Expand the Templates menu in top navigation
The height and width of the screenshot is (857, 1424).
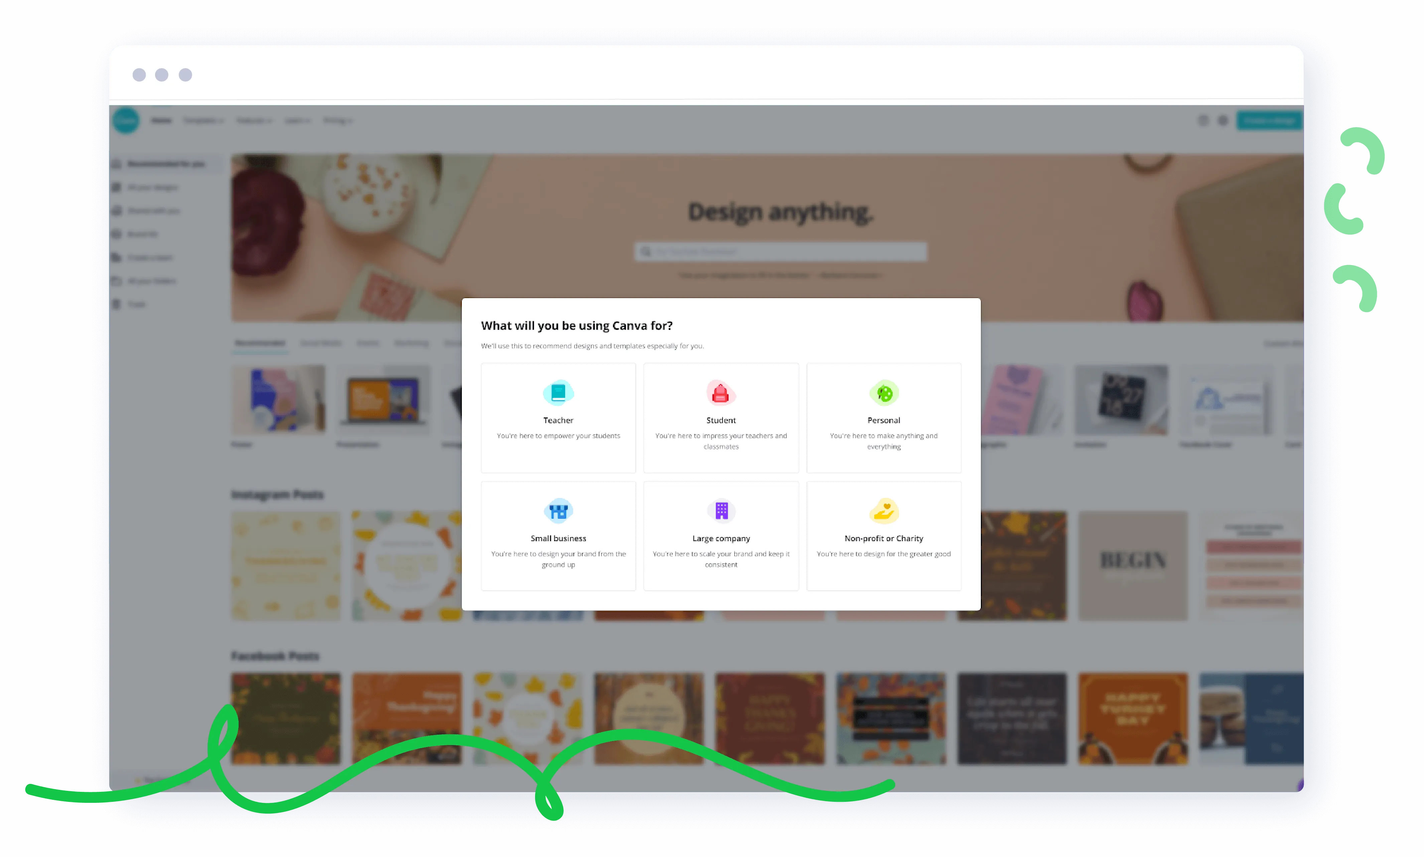click(203, 120)
